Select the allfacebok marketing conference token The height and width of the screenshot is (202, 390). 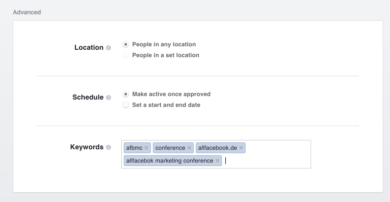pyautogui.click(x=170, y=161)
